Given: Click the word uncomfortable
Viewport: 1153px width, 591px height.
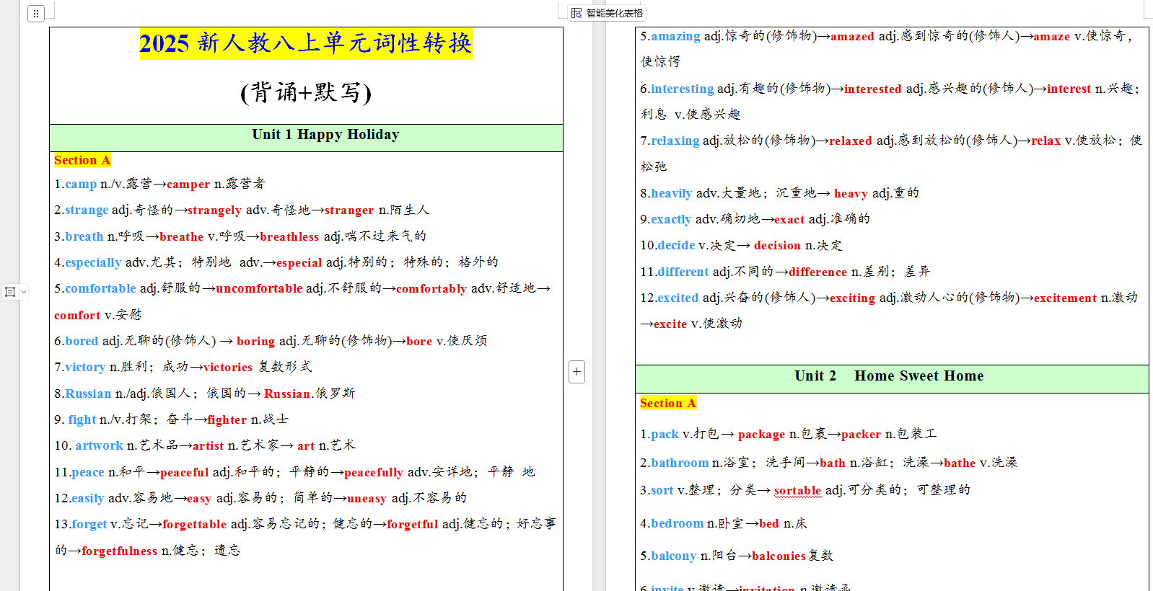Looking at the screenshot, I should coord(259,289).
